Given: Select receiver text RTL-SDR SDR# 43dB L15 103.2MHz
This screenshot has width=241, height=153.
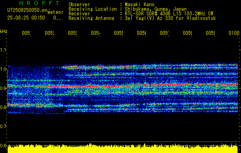Looking at the screenshot, I should pyautogui.click(x=165, y=14).
